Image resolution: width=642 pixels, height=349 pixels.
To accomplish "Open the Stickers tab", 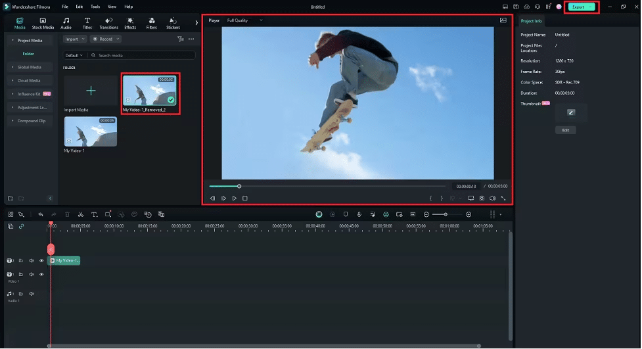I will 173,24.
